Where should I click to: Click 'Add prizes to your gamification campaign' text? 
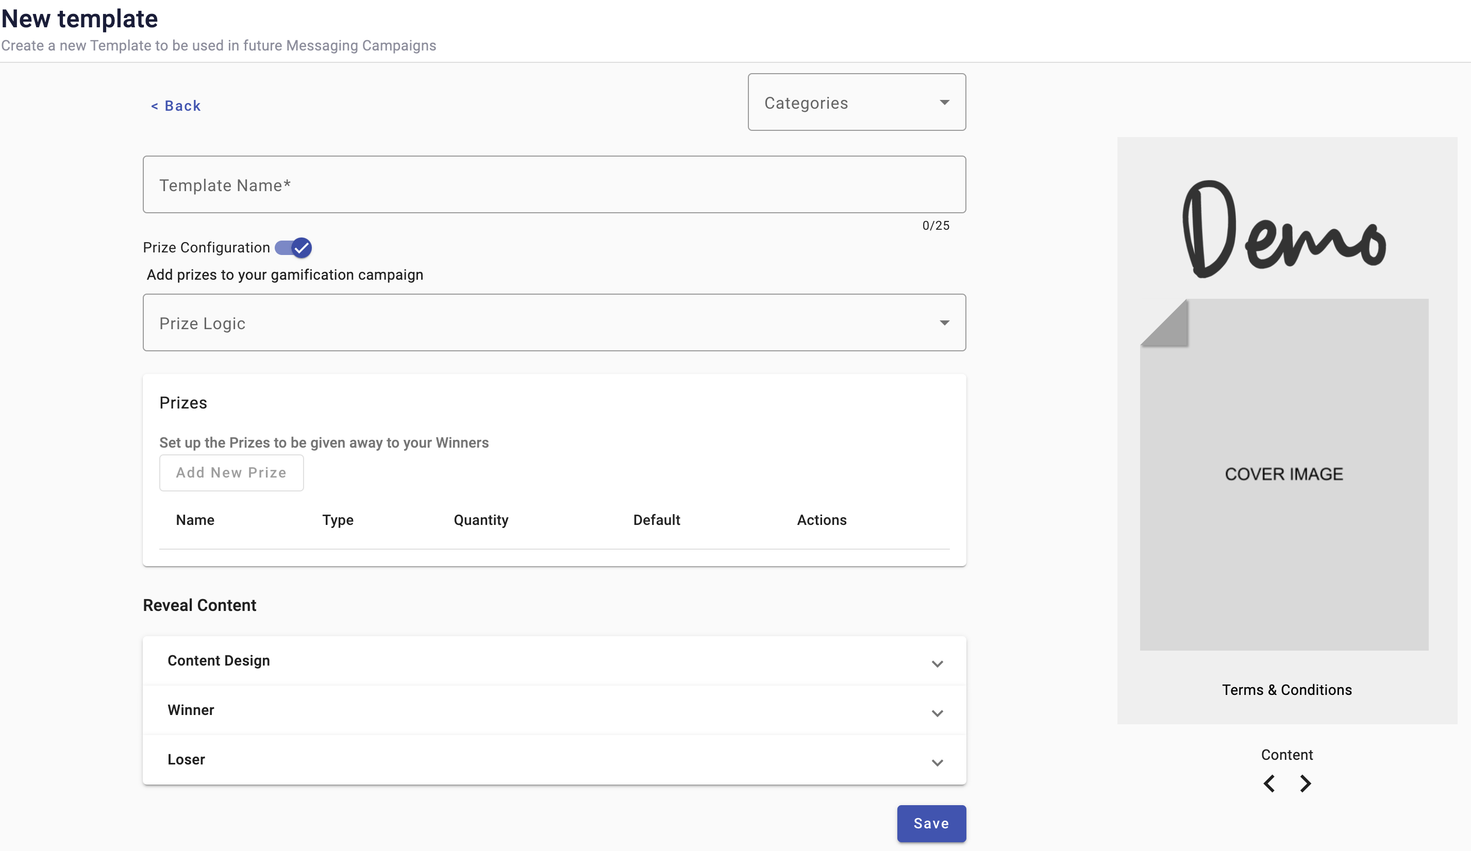(x=285, y=275)
